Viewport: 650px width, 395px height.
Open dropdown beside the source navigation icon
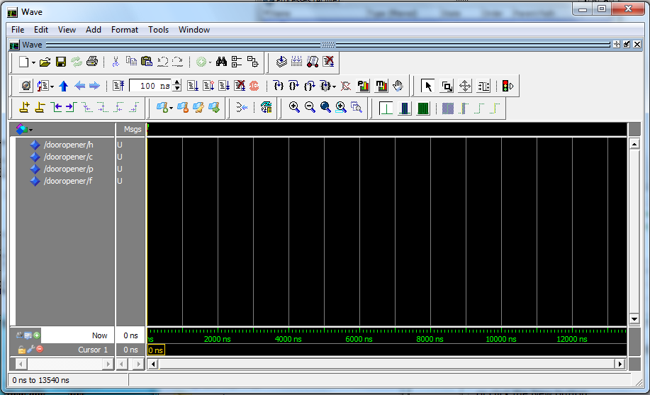[x=52, y=87]
